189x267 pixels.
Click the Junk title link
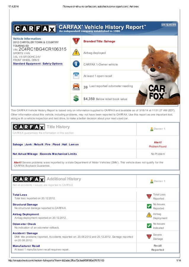point(28,144)
